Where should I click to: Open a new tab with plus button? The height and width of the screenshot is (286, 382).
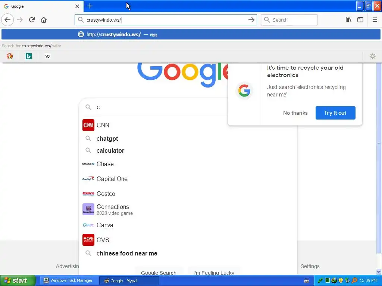click(x=90, y=6)
